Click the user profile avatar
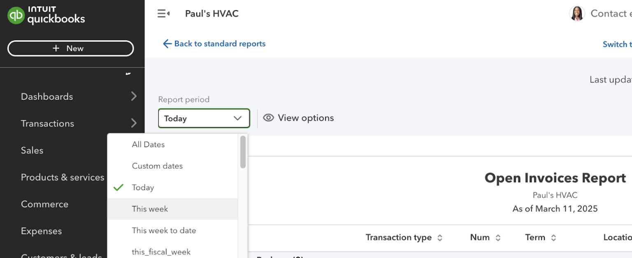Screen dimensions: 632x258 pyautogui.click(x=577, y=13)
